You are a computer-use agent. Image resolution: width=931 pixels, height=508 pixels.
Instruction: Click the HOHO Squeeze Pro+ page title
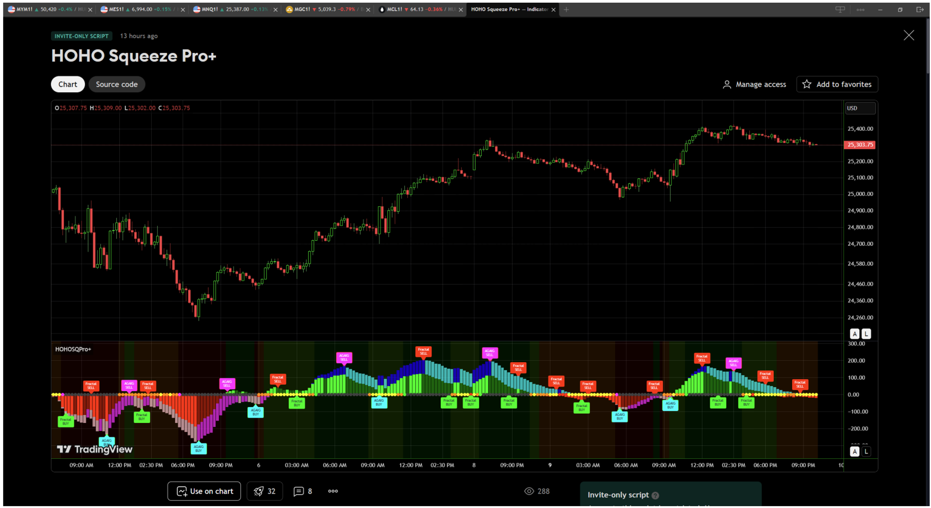(134, 56)
